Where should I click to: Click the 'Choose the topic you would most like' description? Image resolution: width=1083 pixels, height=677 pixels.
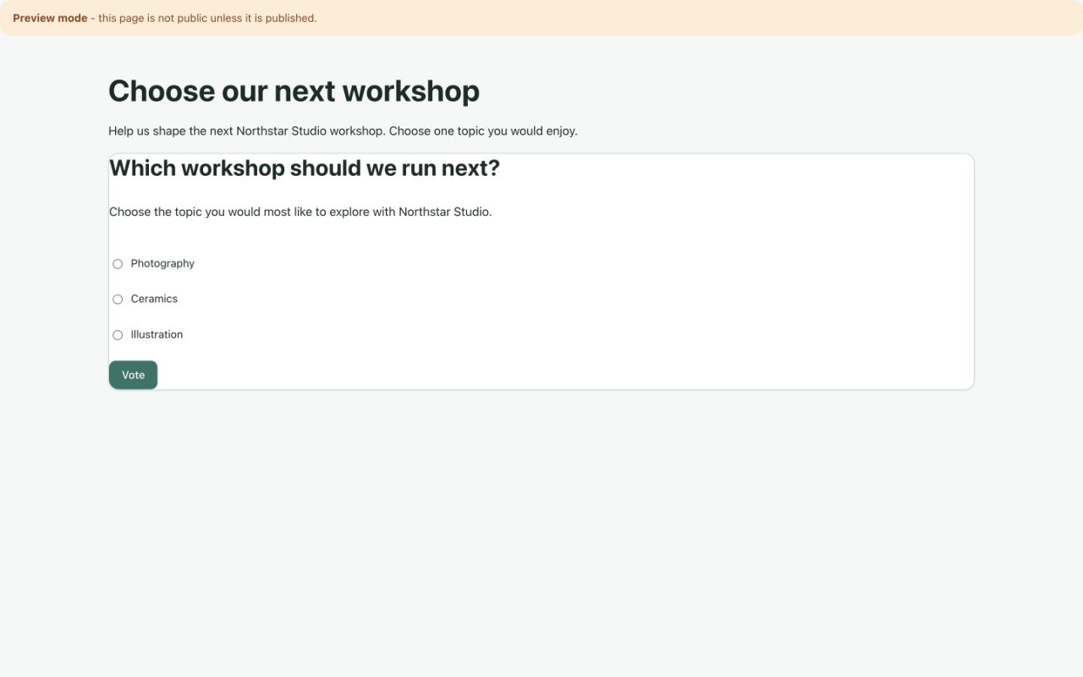[300, 212]
